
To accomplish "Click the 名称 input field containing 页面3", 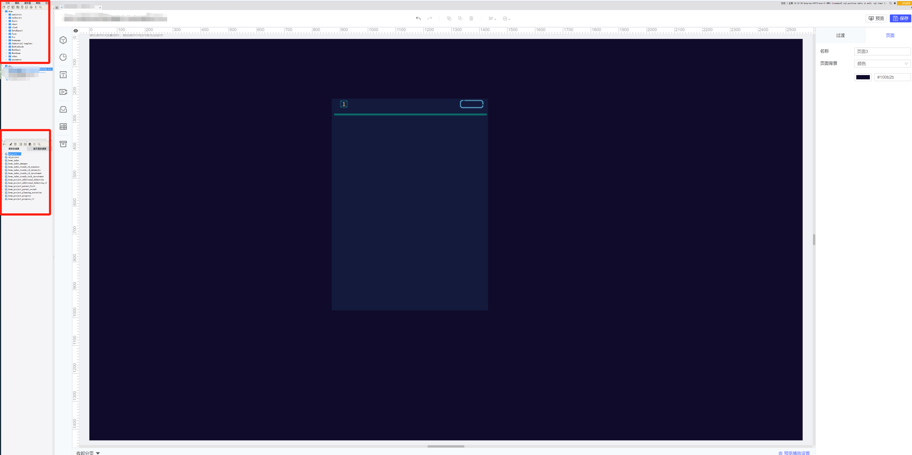I will (x=882, y=51).
